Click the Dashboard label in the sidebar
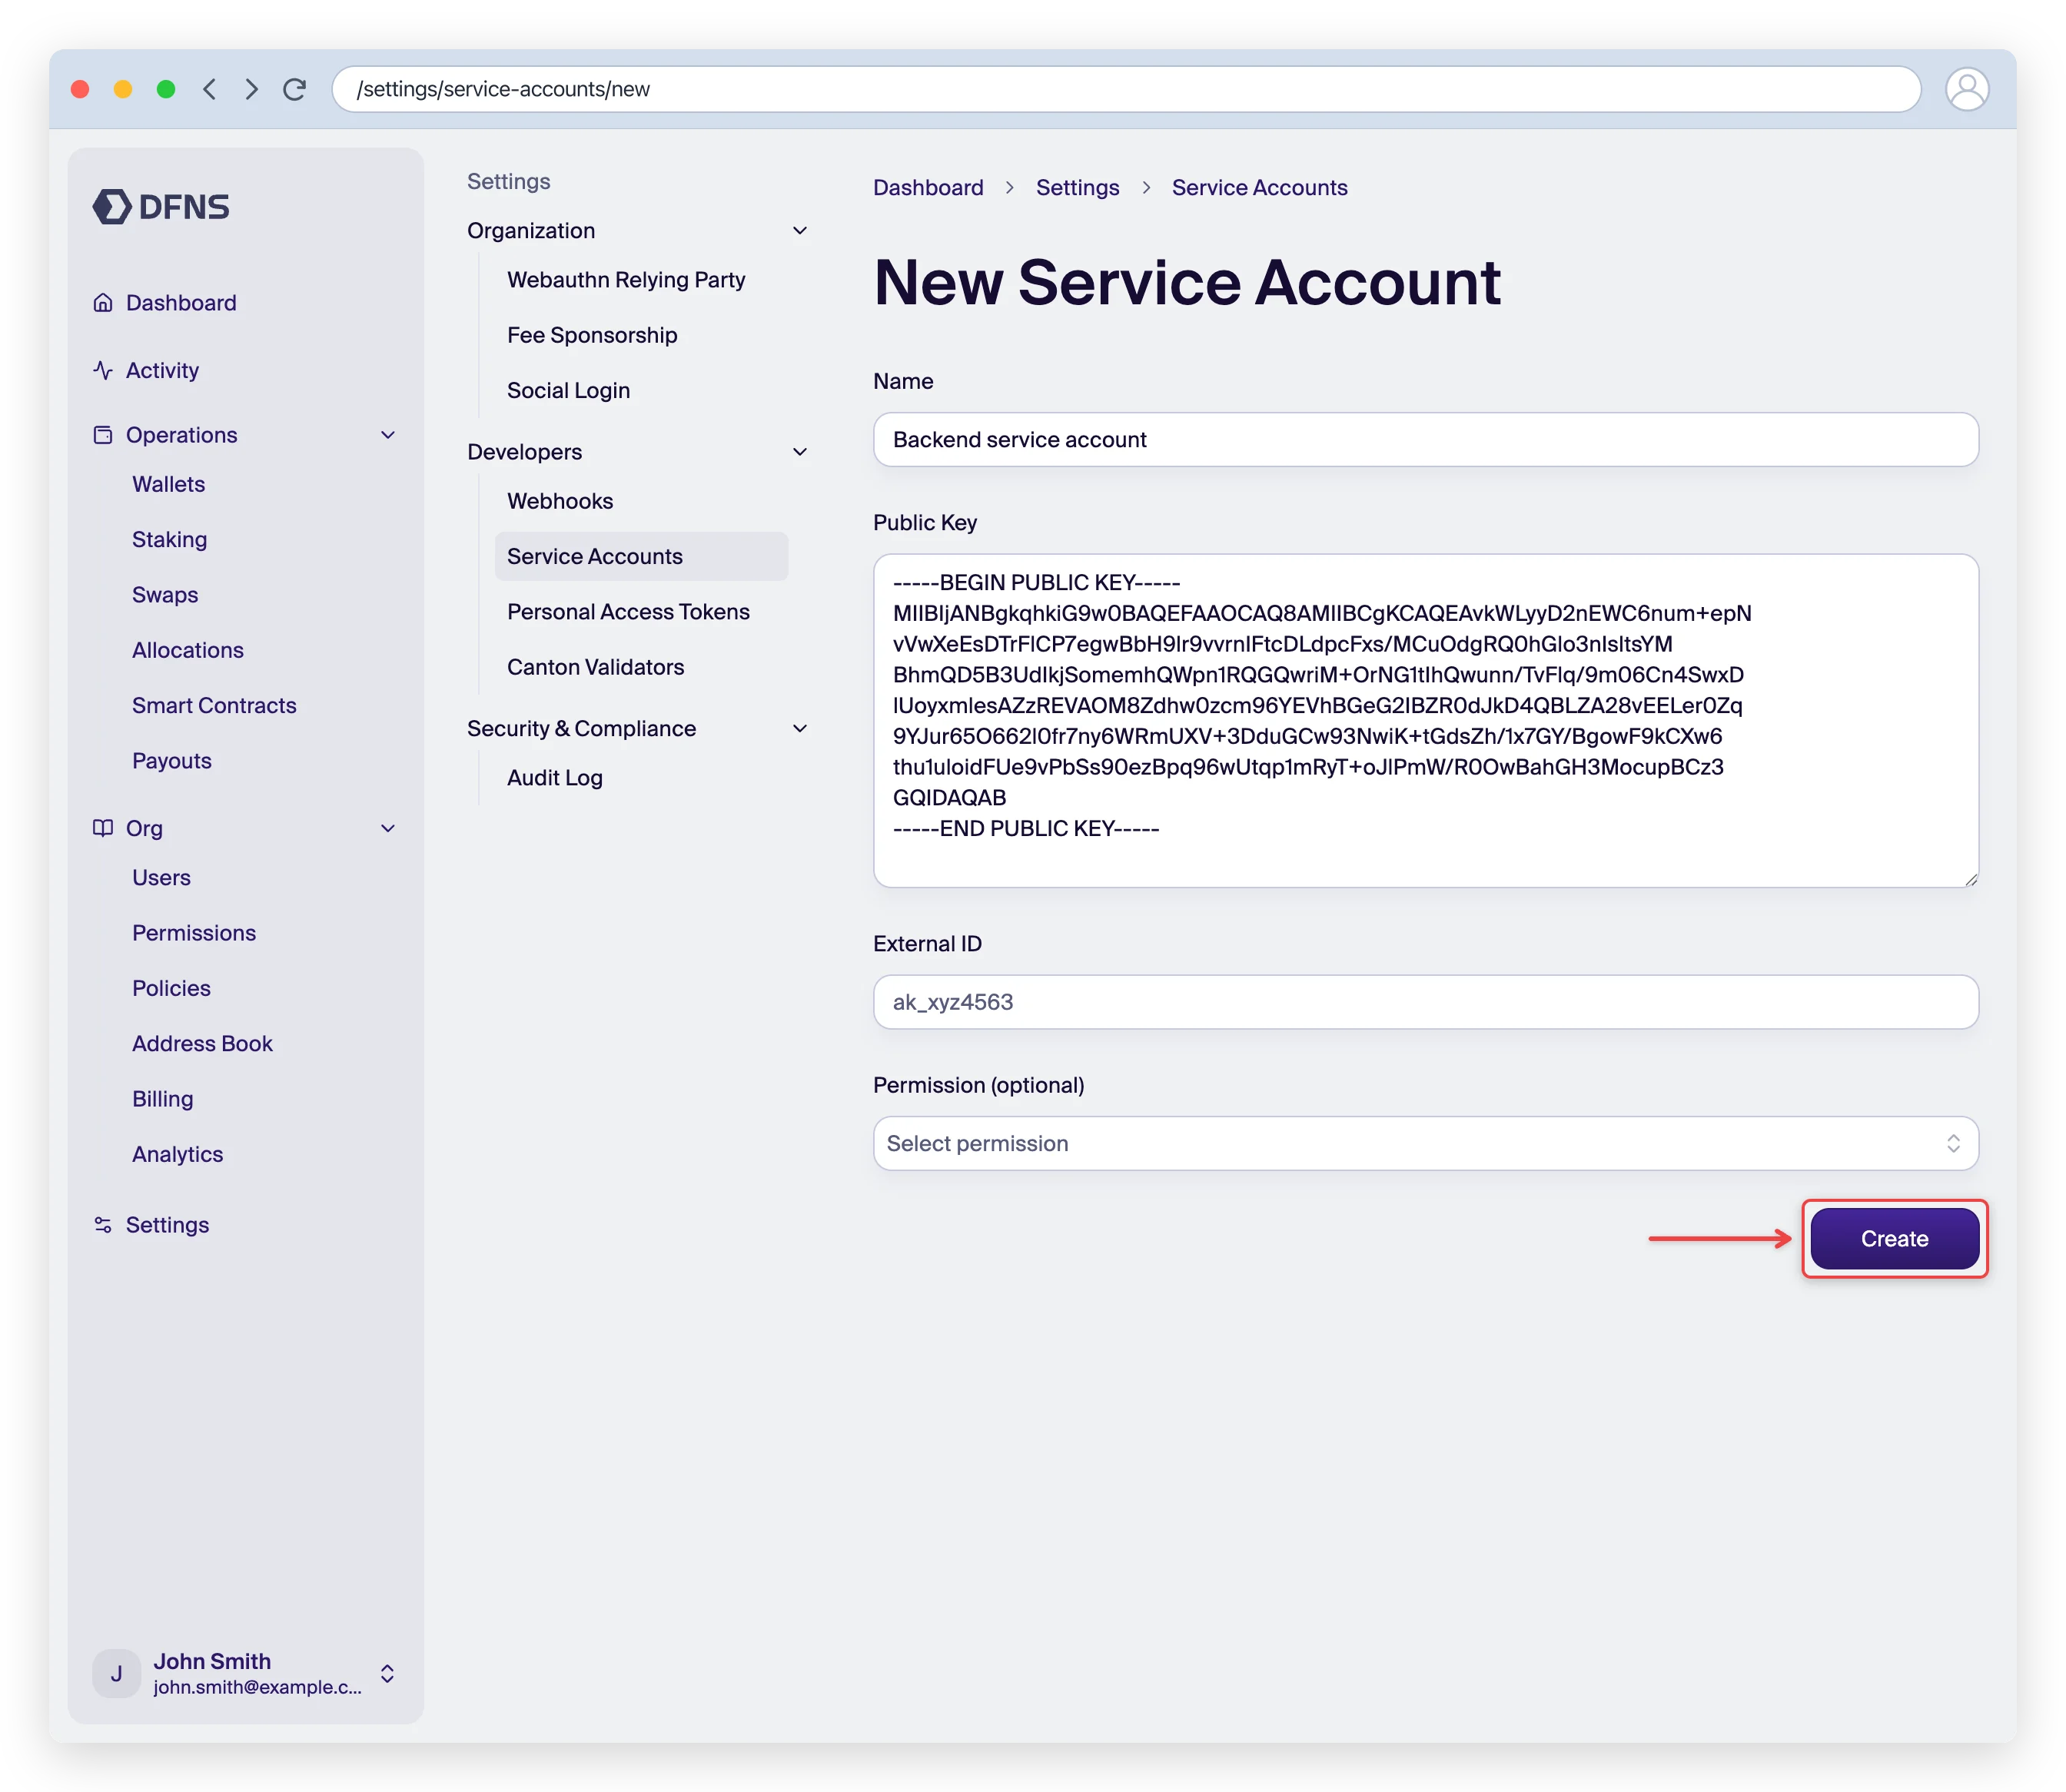 (x=181, y=303)
